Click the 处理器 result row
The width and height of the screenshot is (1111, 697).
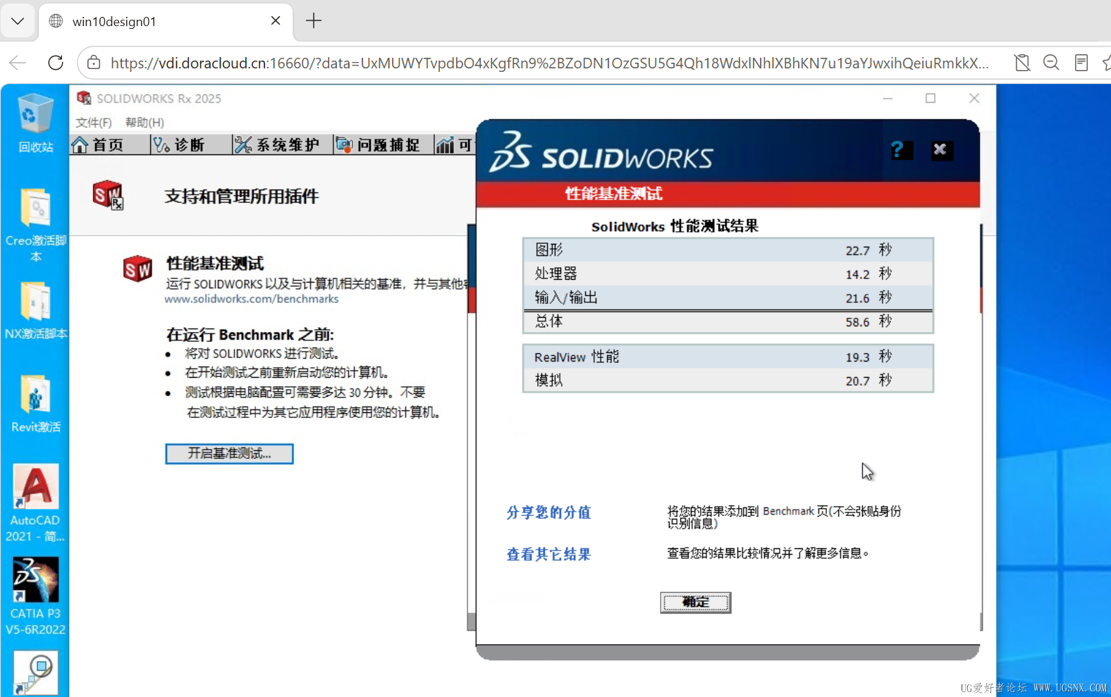(728, 274)
